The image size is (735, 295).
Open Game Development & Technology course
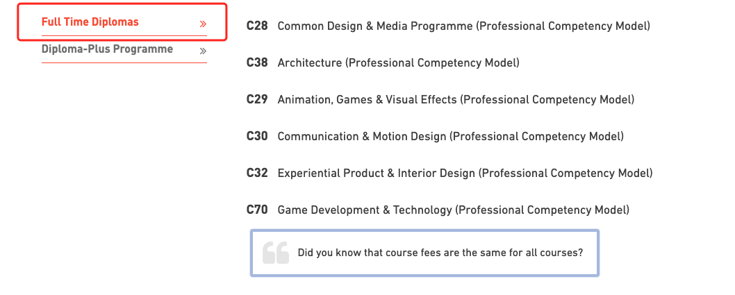453,210
